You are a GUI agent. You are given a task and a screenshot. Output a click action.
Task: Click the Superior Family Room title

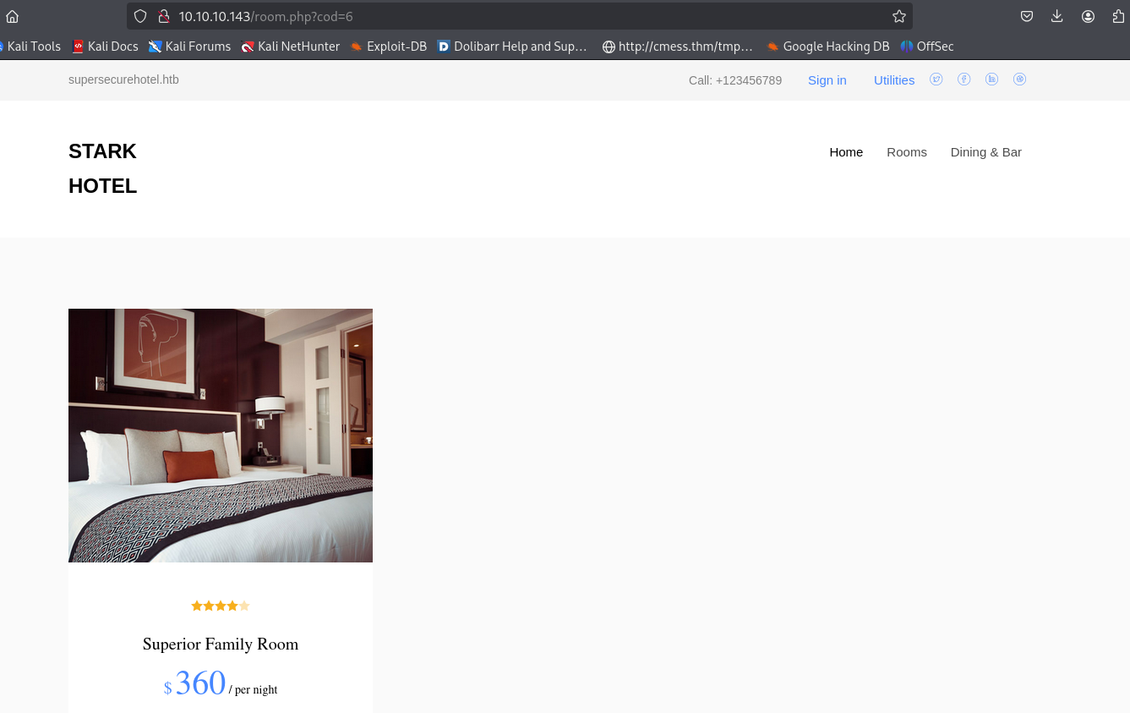tap(221, 644)
